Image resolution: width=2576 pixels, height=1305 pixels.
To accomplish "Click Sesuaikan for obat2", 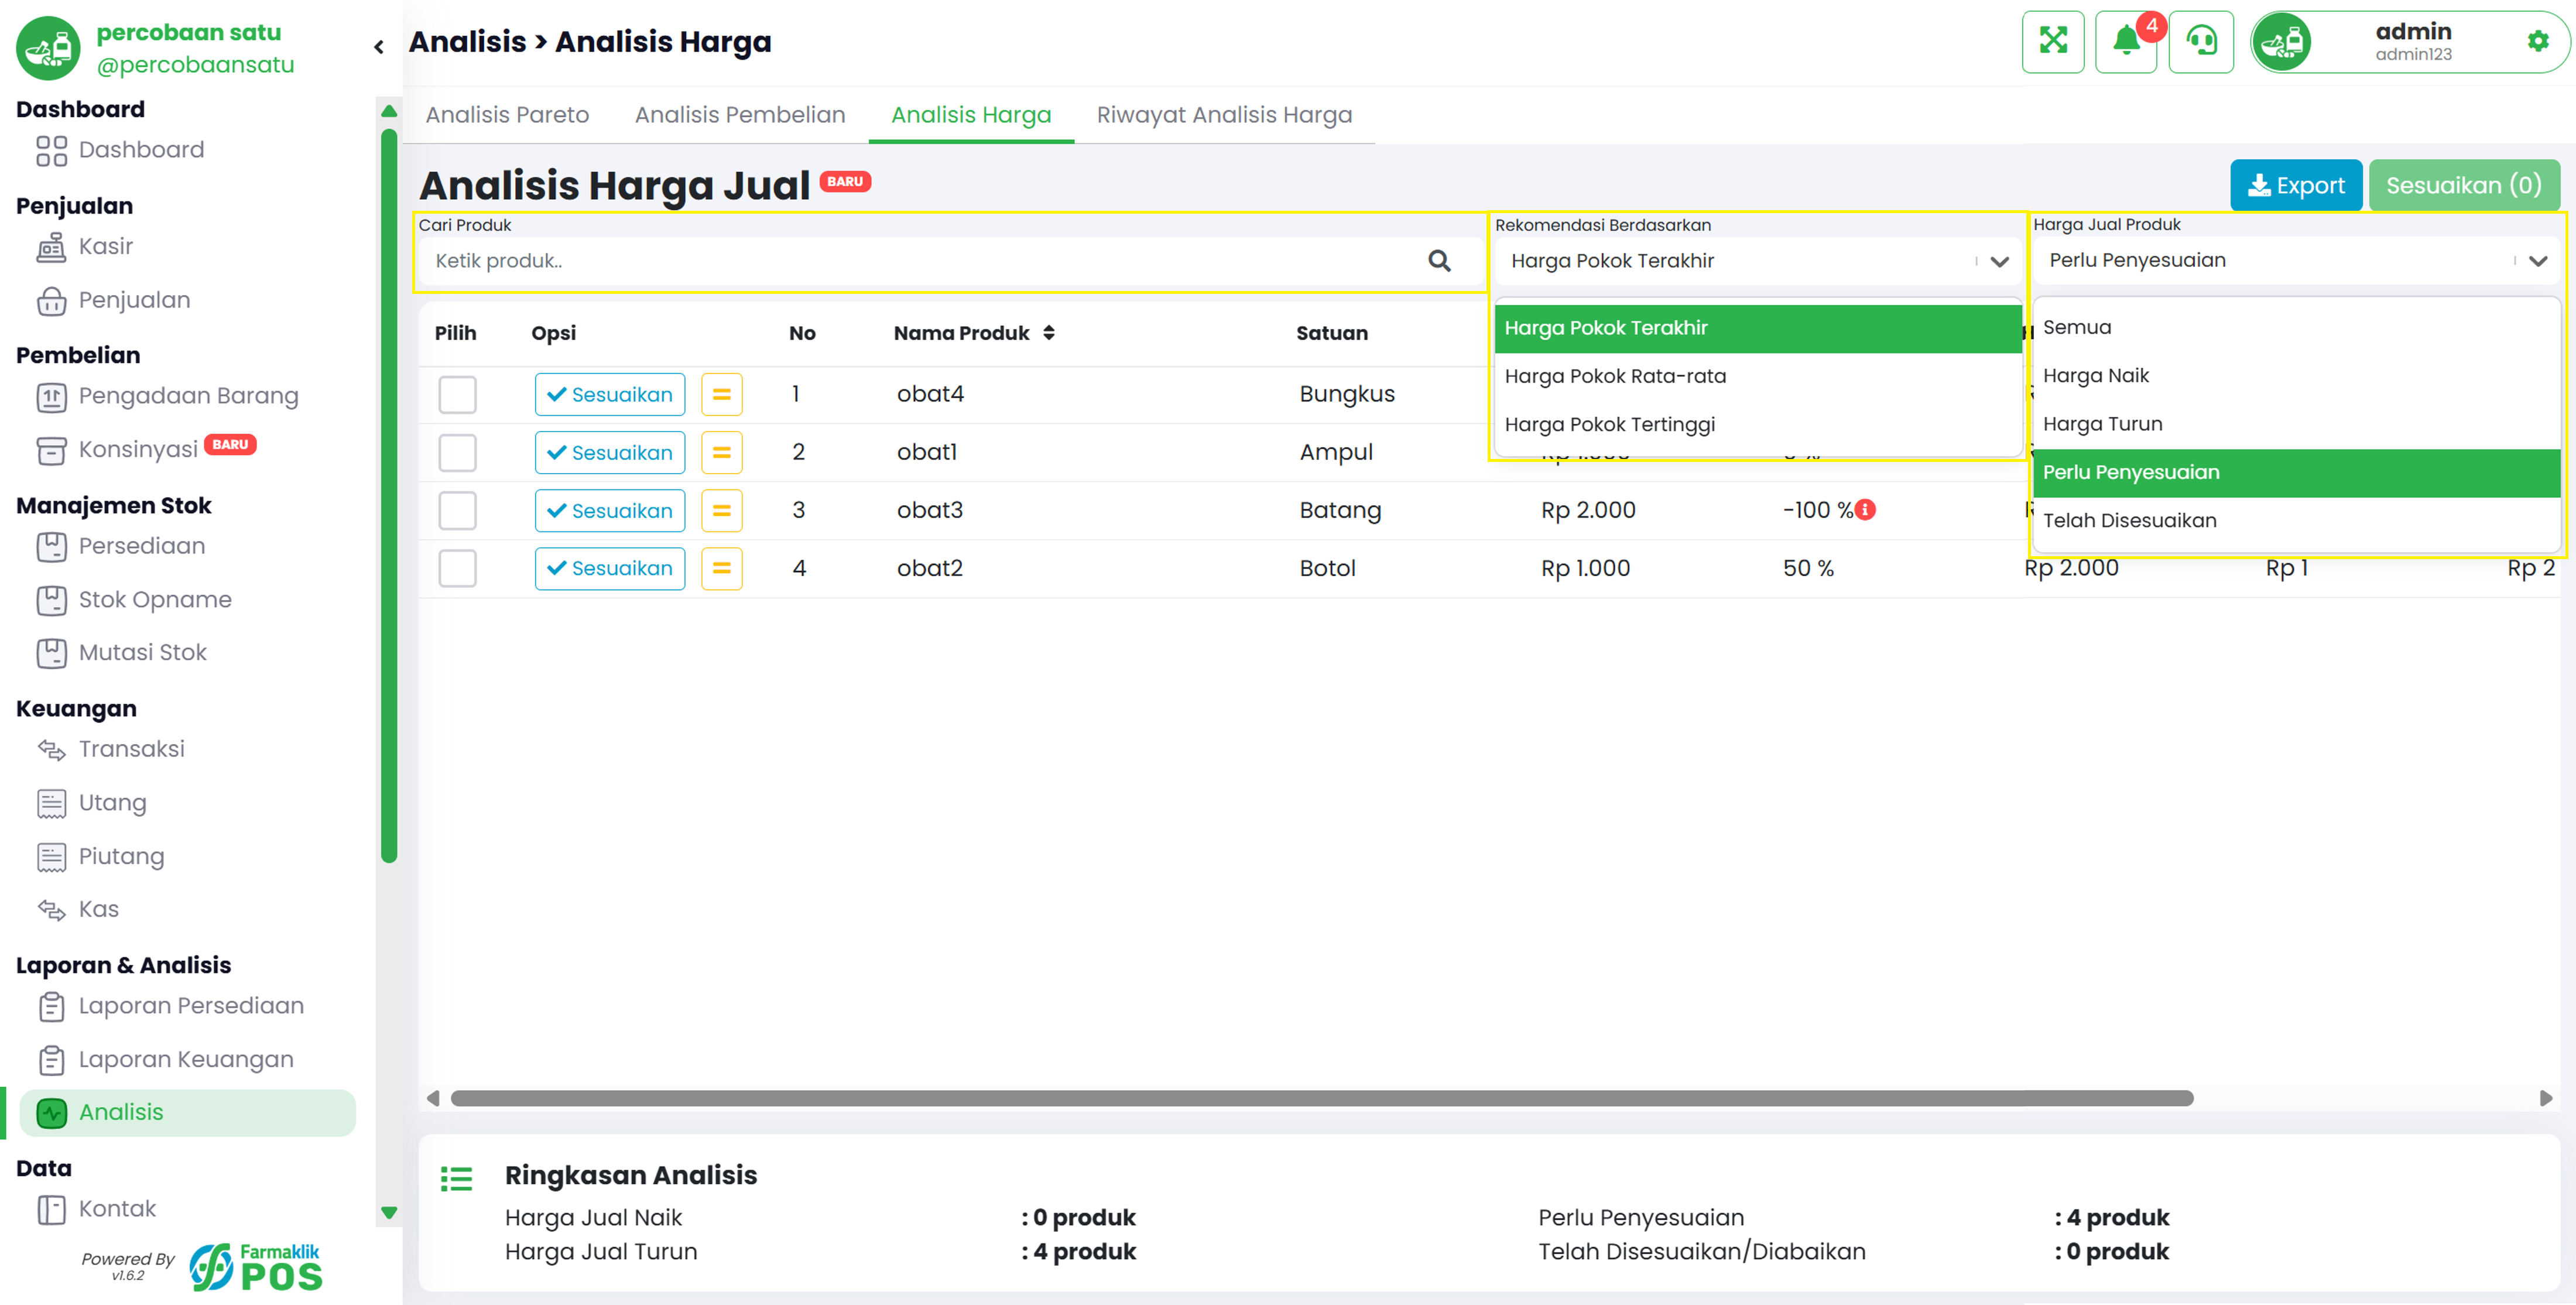I will pos(610,568).
